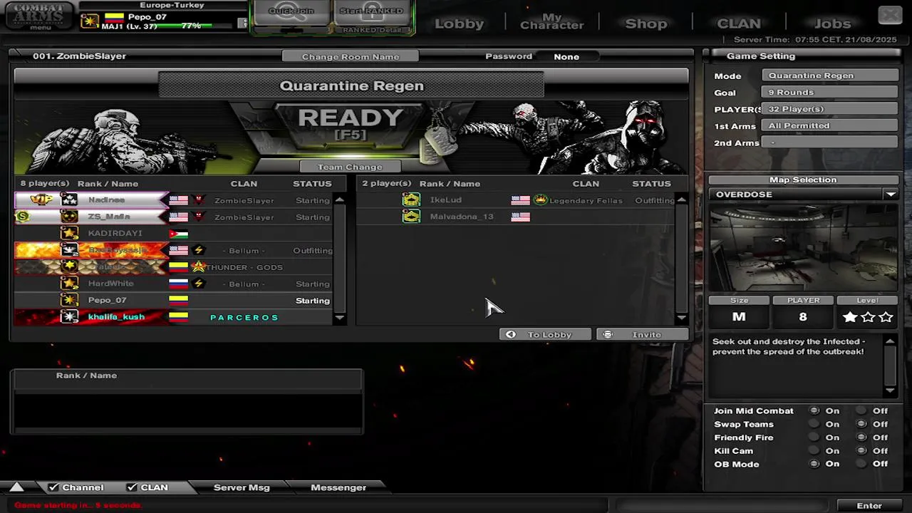
Task: Set Kill Cam to Off
Action: click(861, 450)
